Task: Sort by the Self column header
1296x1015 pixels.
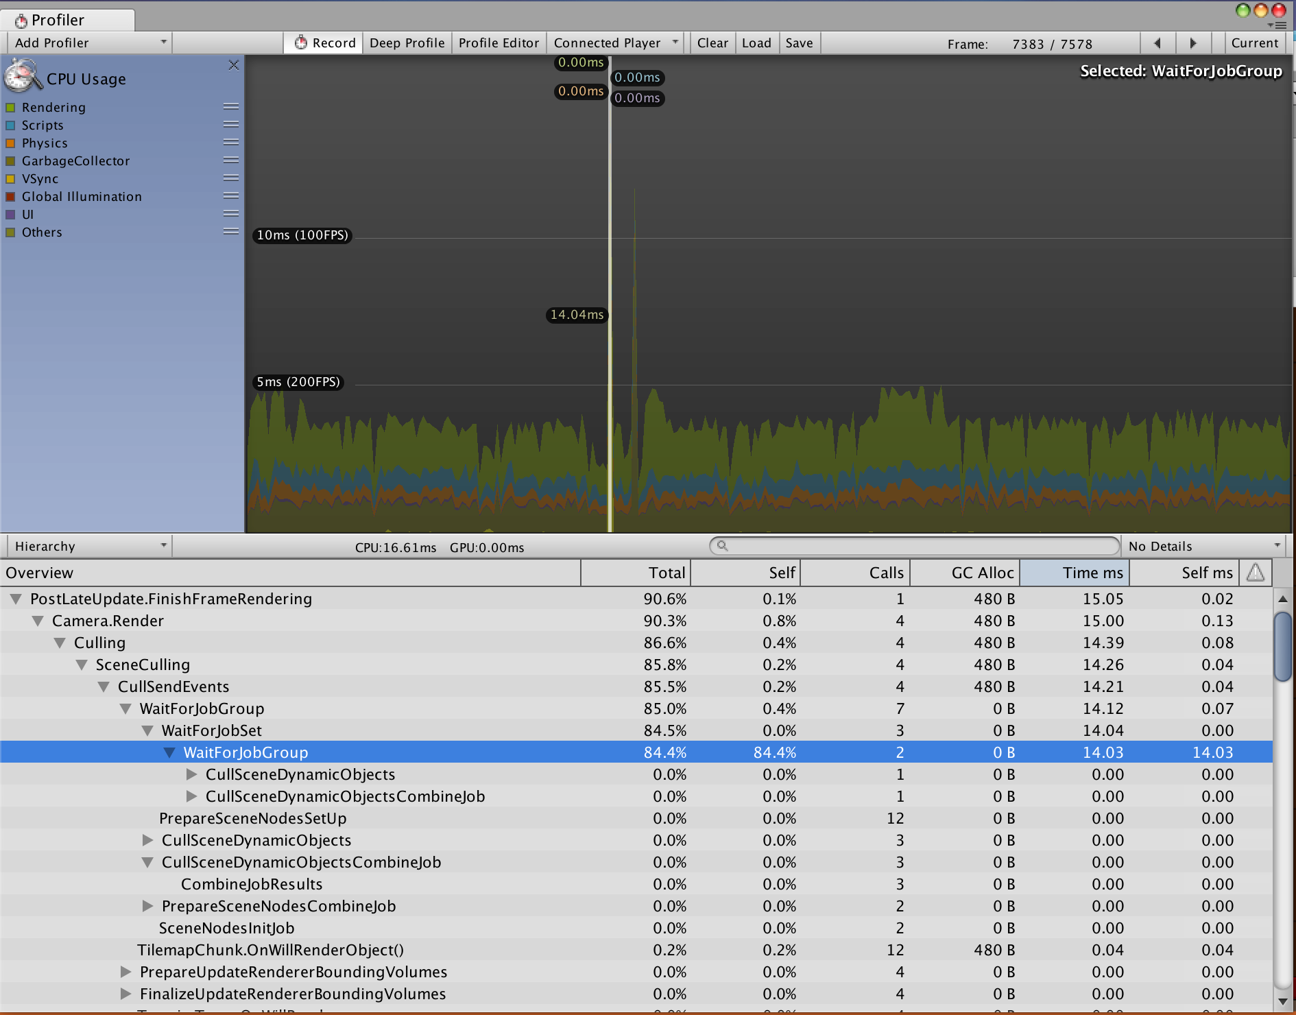Action: pos(745,573)
